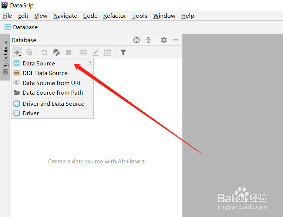Click the Edit Source pencil icon
Screen dimensions: 283x217
pyautogui.click(x=96, y=52)
